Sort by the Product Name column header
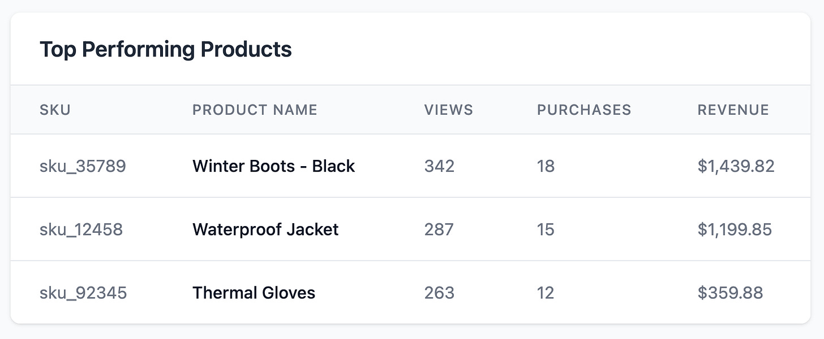The image size is (824, 339). pos(255,110)
